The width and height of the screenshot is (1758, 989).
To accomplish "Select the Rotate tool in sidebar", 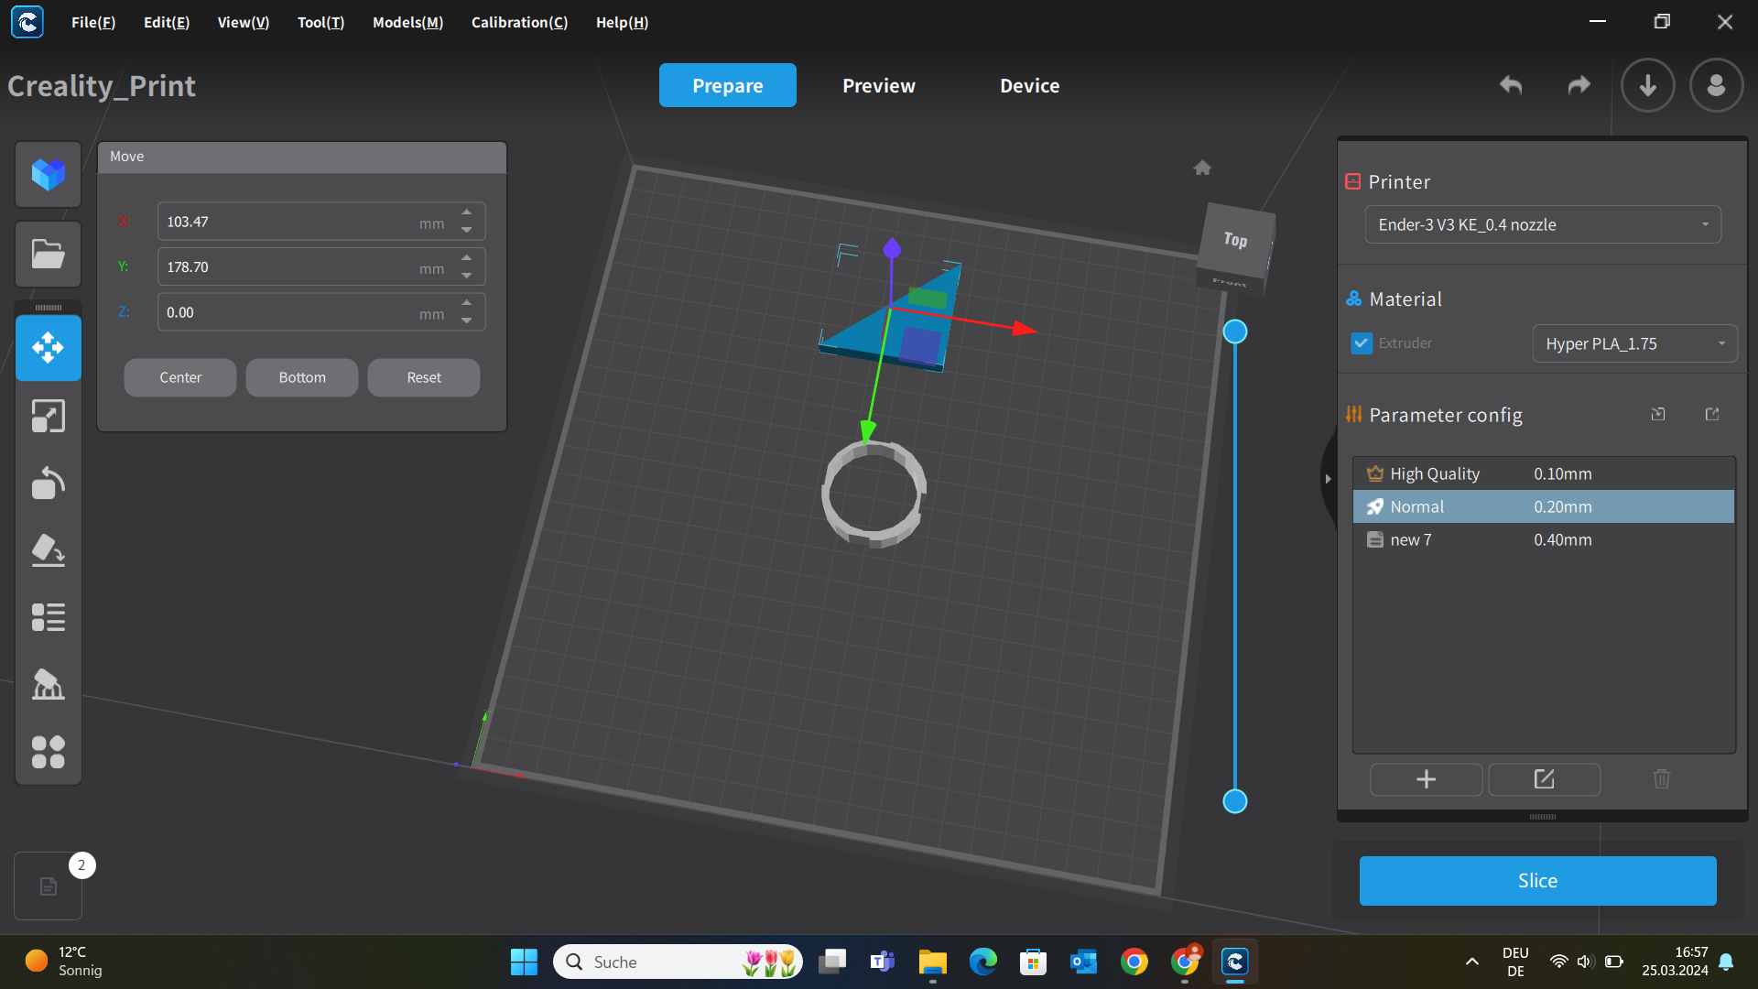I will coord(49,483).
